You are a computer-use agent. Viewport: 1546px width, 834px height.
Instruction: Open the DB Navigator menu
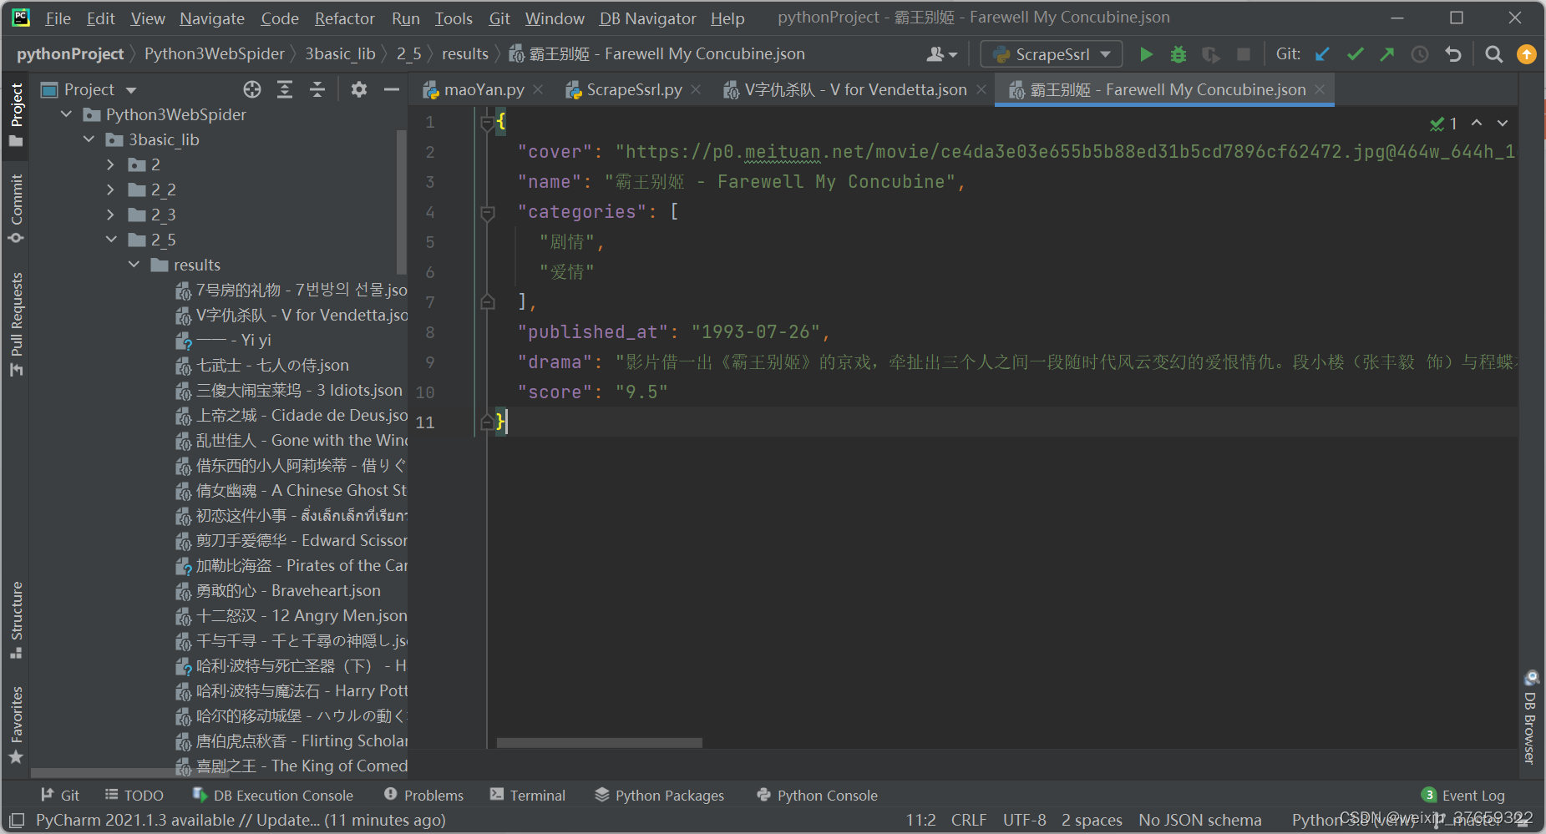[647, 18]
